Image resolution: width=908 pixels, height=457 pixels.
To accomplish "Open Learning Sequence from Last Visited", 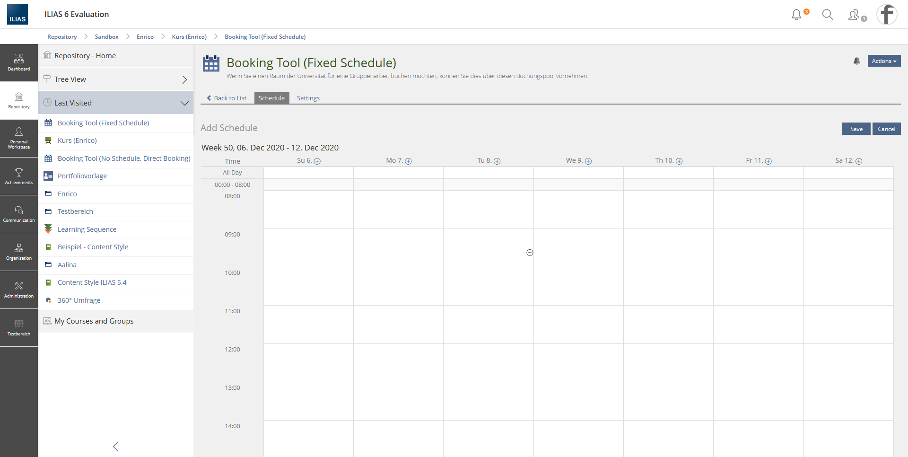I will 87,229.
